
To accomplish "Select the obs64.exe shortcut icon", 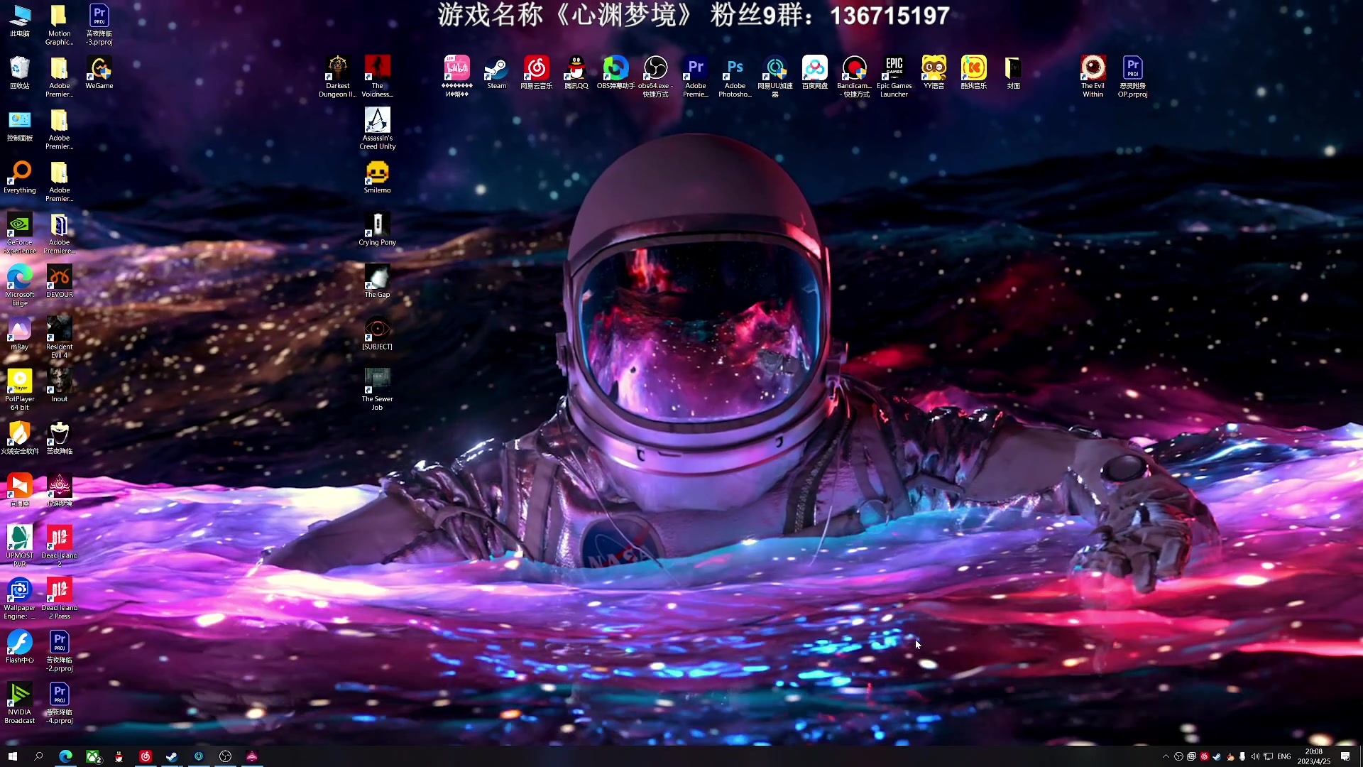I will 655,77.
